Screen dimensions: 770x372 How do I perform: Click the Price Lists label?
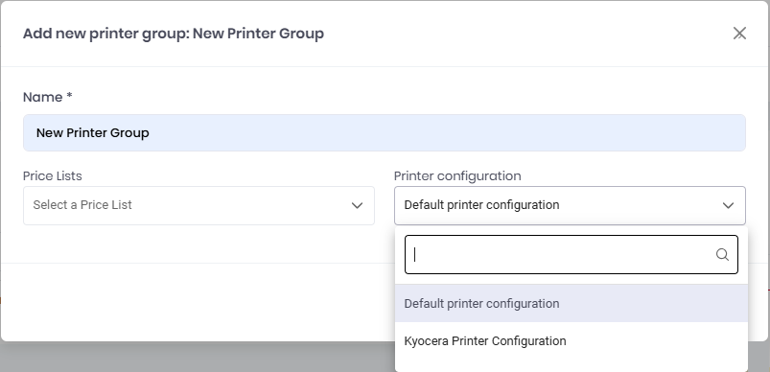53,175
